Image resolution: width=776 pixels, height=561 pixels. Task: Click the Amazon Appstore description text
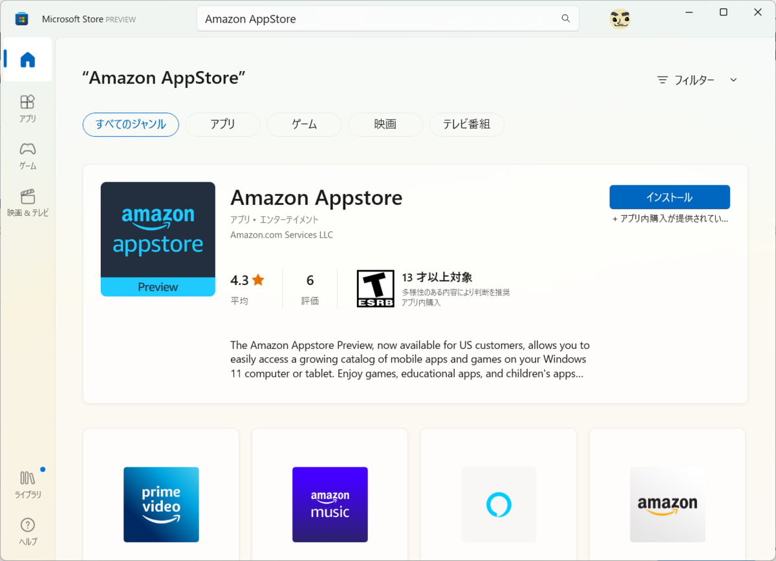tap(409, 359)
